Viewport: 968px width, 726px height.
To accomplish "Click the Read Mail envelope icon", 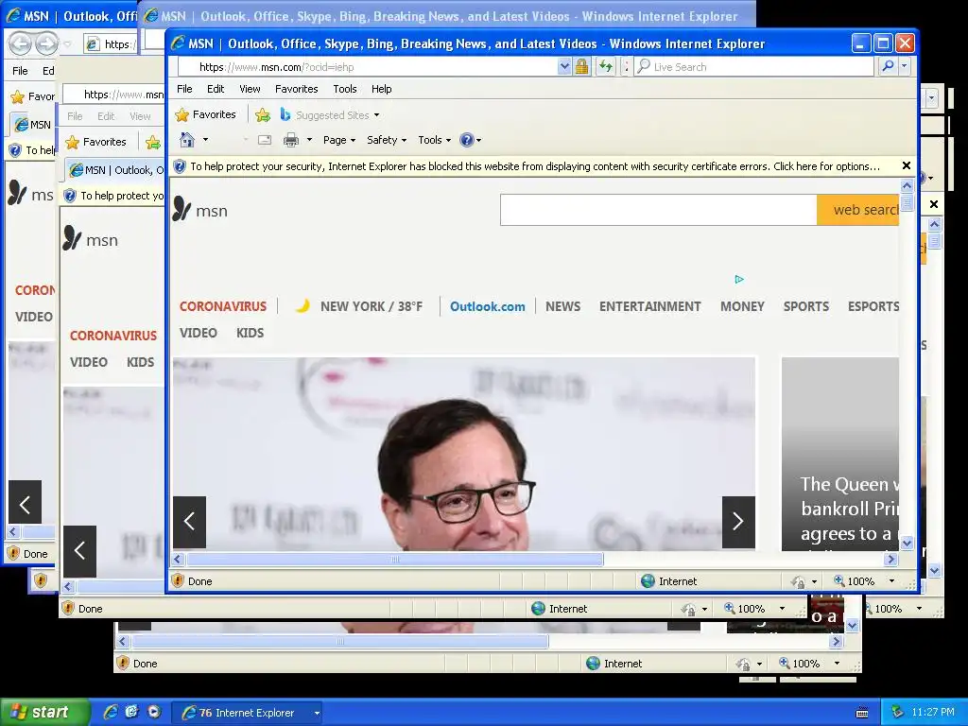I will 265,140.
